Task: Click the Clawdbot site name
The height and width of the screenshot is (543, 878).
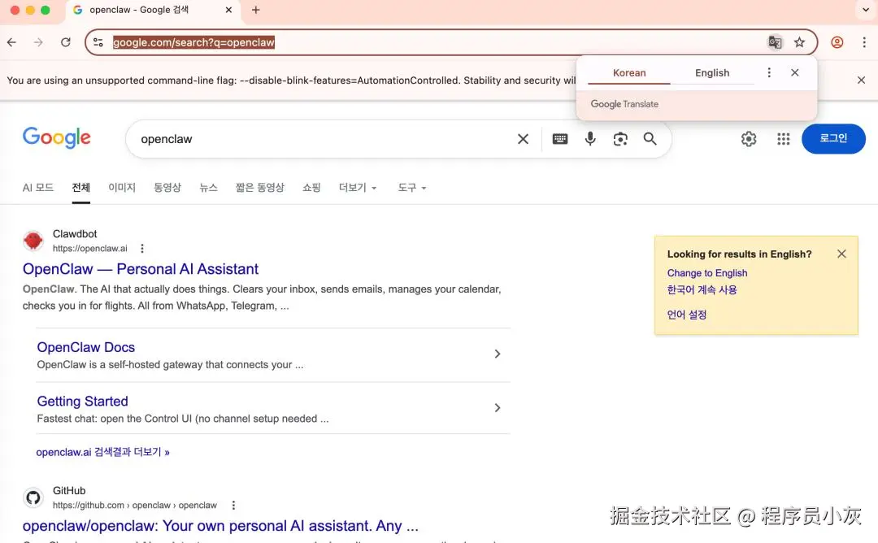Action: [75, 234]
